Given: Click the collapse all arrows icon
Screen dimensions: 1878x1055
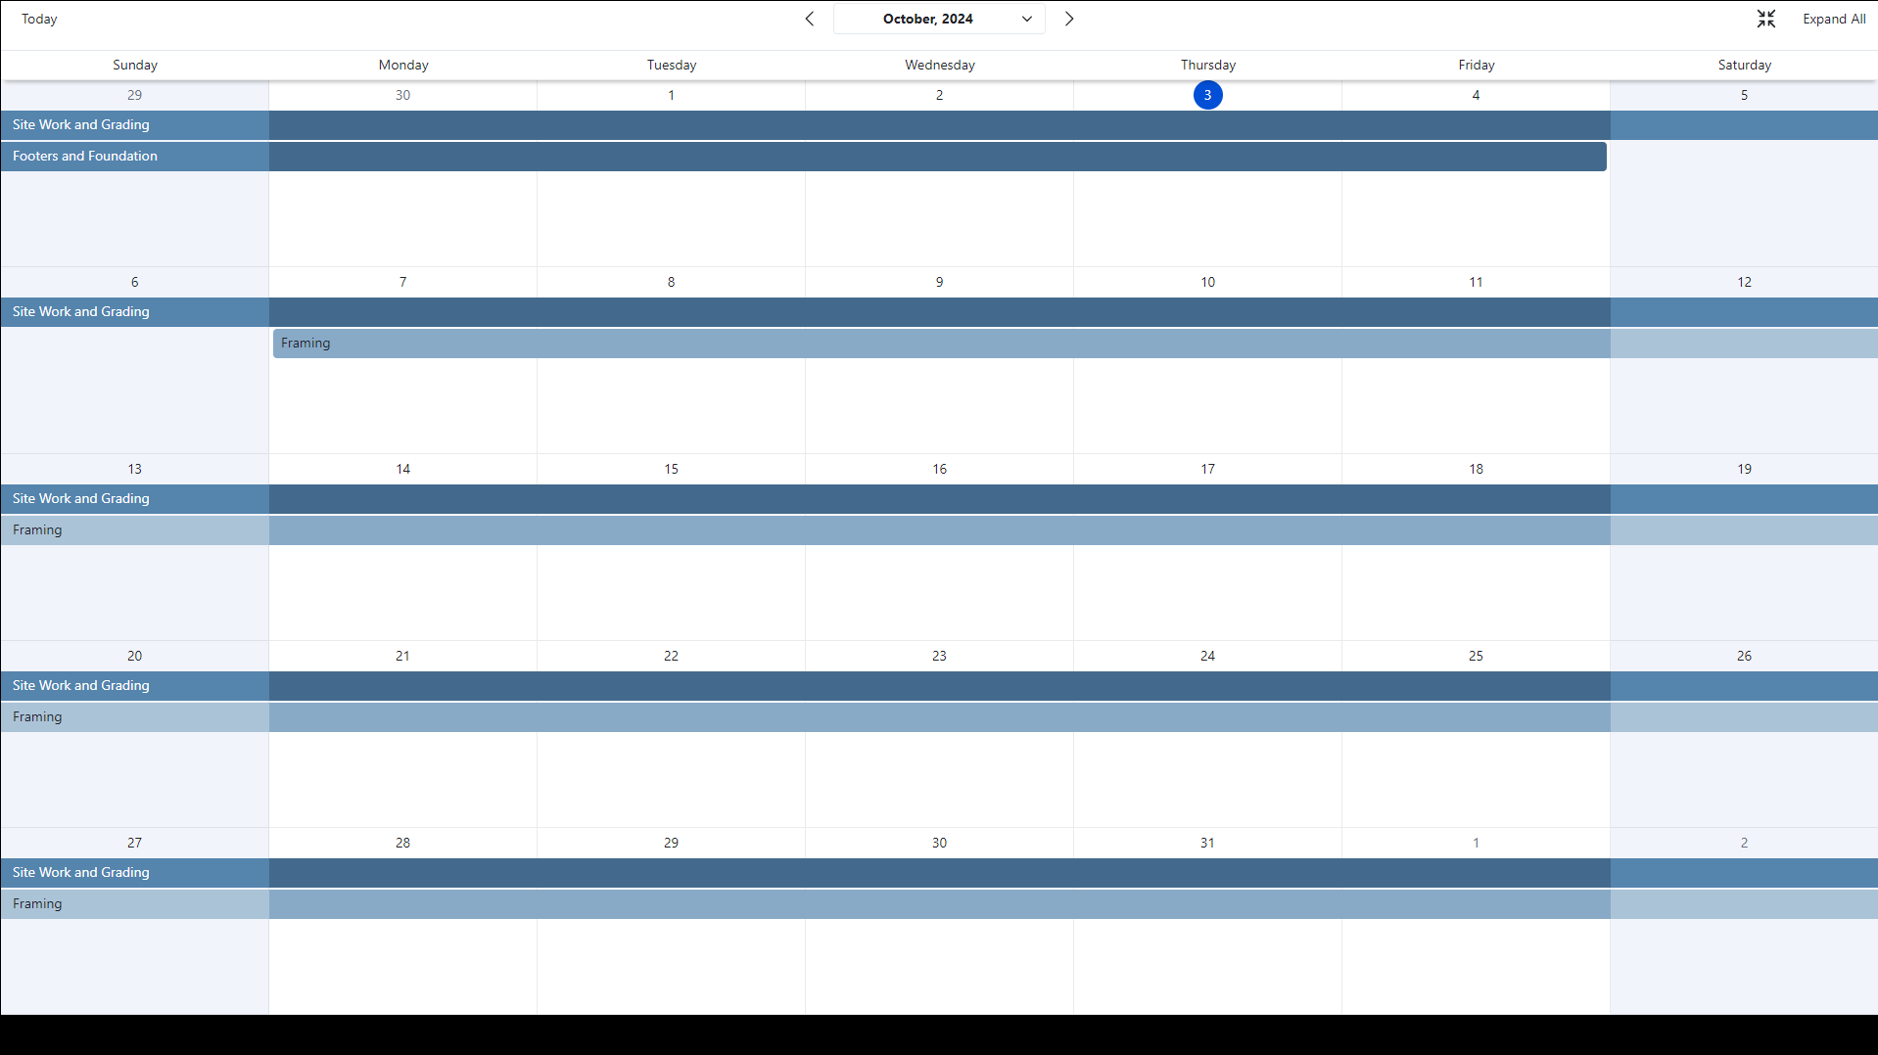Looking at the screenshot, I should click(x=1766, y=19).
